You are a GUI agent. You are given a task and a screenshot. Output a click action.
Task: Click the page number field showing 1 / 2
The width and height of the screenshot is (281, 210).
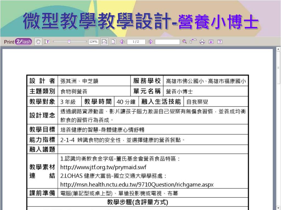[x=136, y=42]
